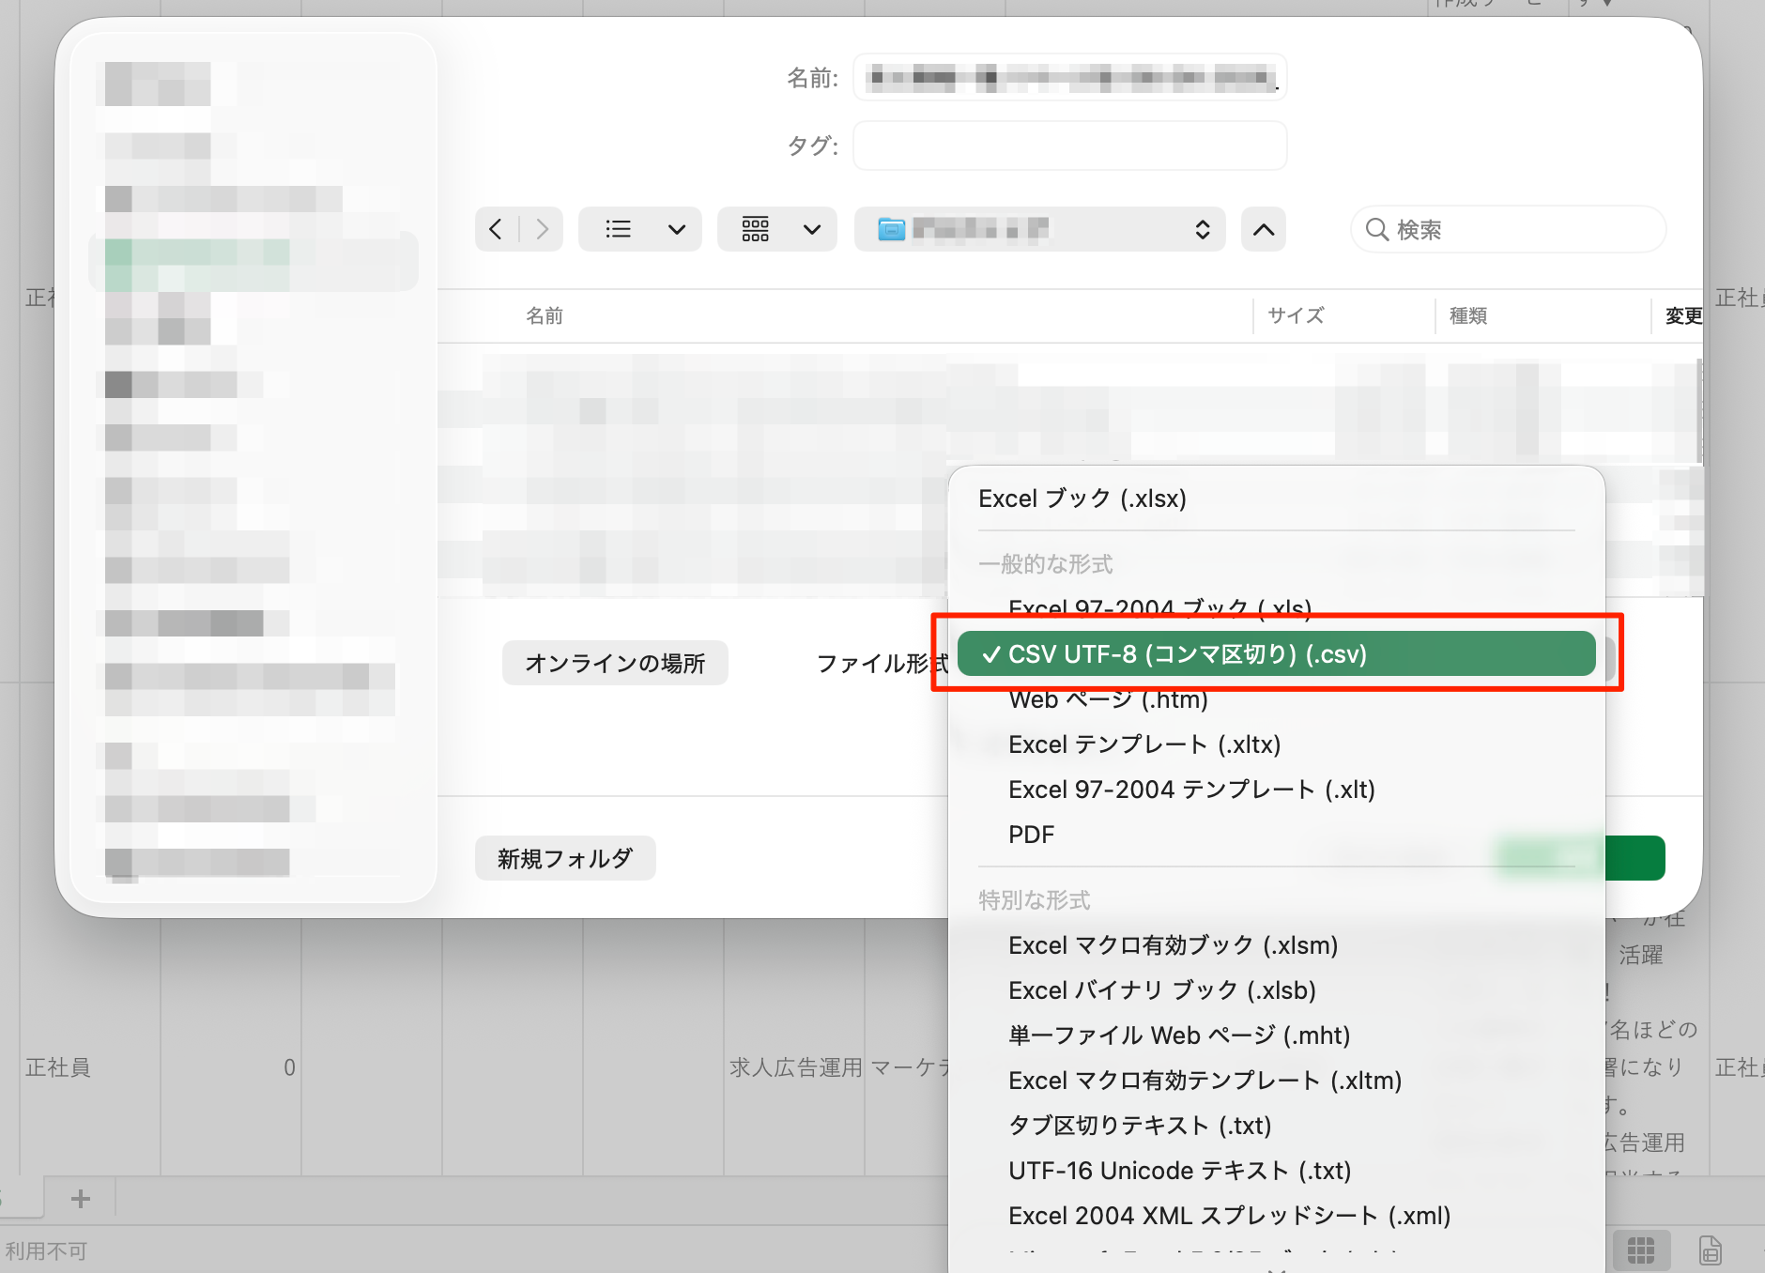Image resolution: width=1765 pixels, height=1273 pixels.
Task: Click the 検索 search field
Action: tap(1509, 229)
